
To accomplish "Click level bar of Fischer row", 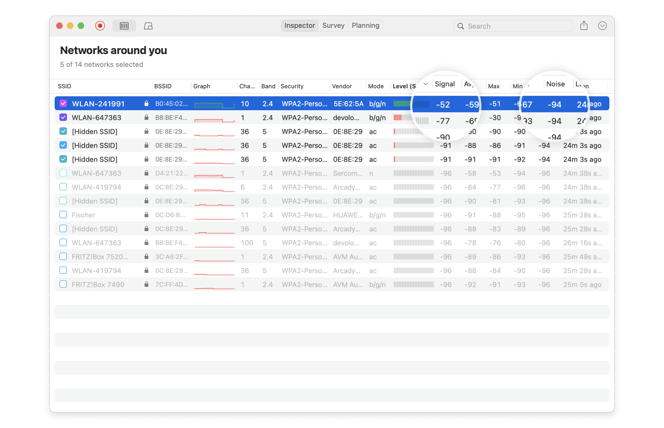I will [413, 215].
